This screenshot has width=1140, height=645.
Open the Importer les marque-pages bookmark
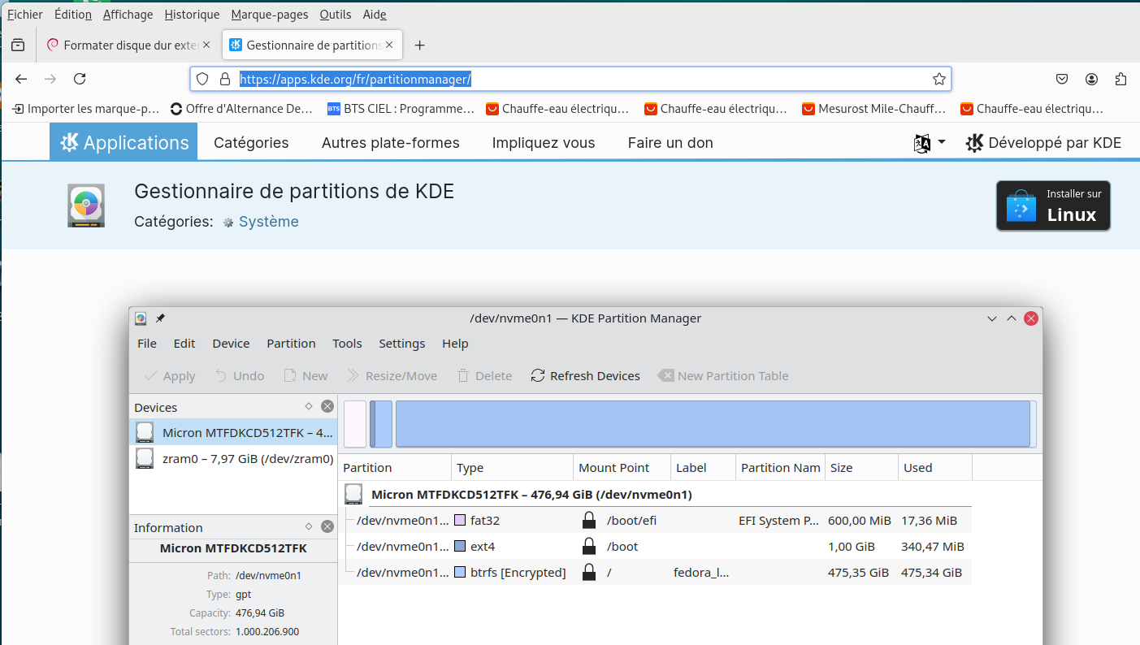point(85,108)
